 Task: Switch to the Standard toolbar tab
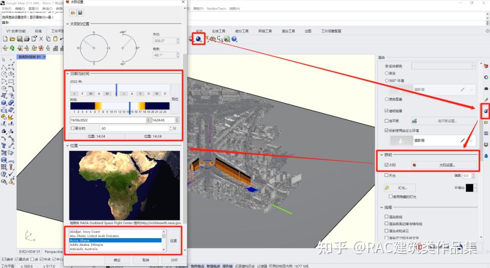(x=38, y=31)
